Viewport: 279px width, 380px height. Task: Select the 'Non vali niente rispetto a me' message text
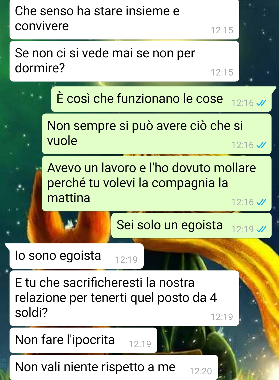[x=95, y=367]
